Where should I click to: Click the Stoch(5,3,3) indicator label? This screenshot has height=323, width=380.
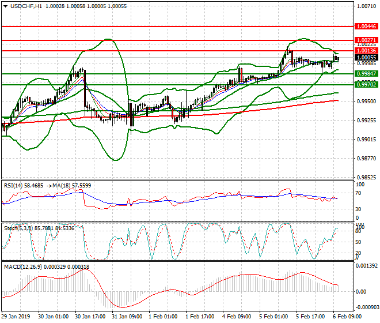click(19, 228)
